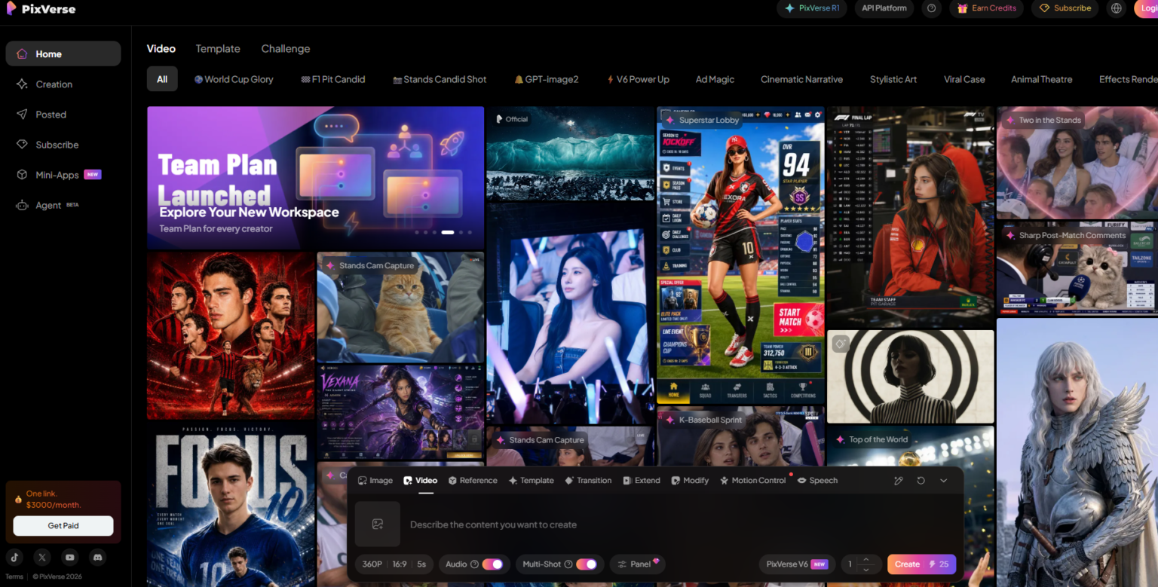This screenshot has height=587, width=1158.
Task: Collapse the creation panel with chevron
Action: (943, 480)
